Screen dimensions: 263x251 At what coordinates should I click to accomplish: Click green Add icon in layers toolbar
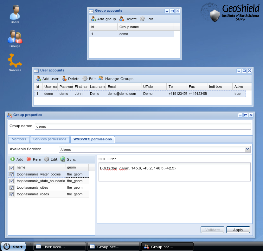(x=12, y=159)
